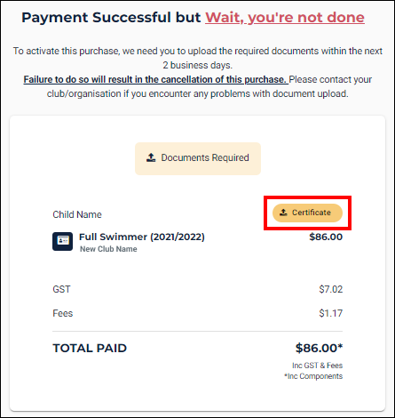Click the Certificate upload button
Screen dimensions: 395x418
(x=307, y=213)
